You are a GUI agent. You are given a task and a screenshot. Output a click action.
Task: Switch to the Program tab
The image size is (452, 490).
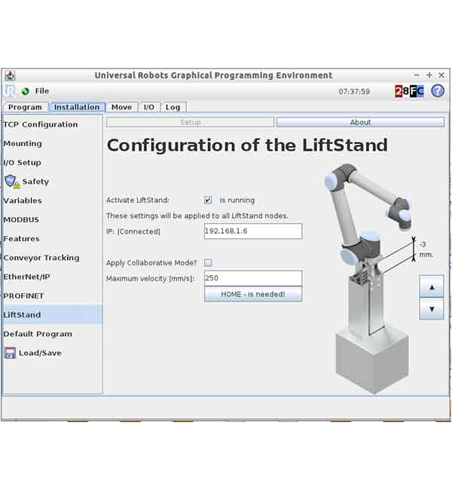pyautogui.click(x=26, y=107)
